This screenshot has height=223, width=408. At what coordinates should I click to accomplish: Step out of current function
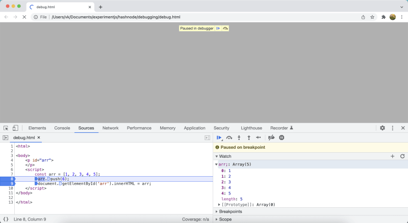[249, 138]
